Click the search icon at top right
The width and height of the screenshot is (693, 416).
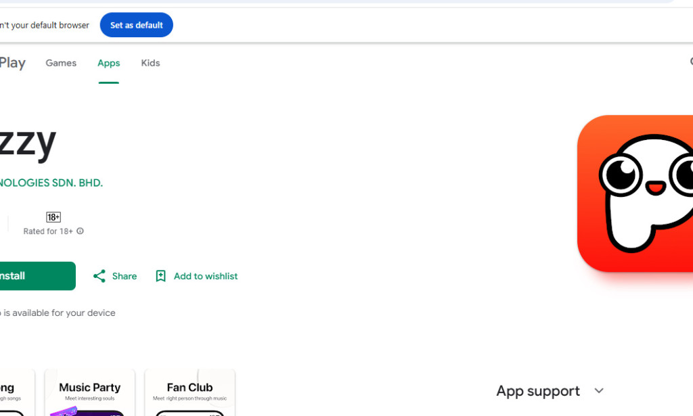[x=690, y=62]
